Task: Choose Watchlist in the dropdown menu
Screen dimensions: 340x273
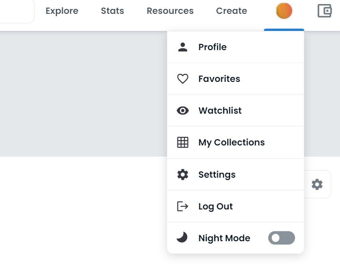Action: (220, 111)
